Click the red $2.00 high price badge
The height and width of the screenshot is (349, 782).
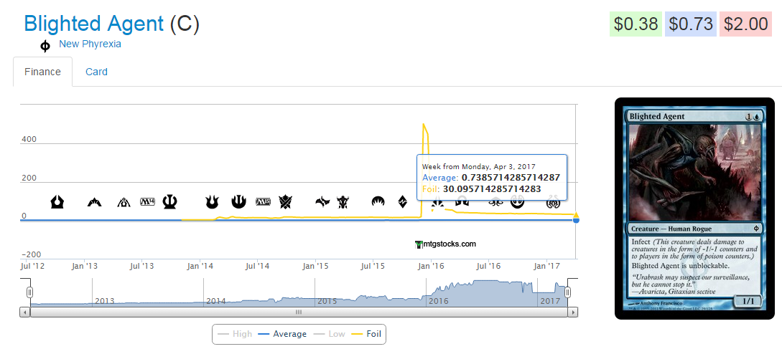click(x=745, y=24)
